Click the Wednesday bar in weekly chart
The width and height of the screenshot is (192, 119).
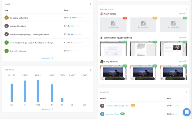click(x=38, y=91)
